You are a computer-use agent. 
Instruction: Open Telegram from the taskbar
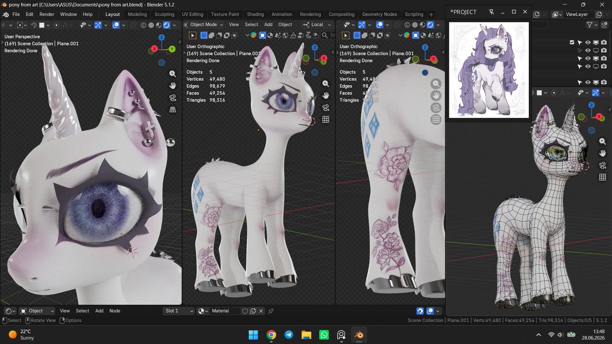pyautogui.click(x=289, y=335)
